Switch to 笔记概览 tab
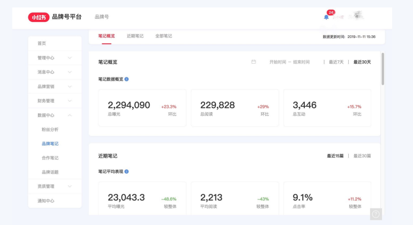Image resolution: width=413 pixels, height=225 pixels. [x=107, y=36]
